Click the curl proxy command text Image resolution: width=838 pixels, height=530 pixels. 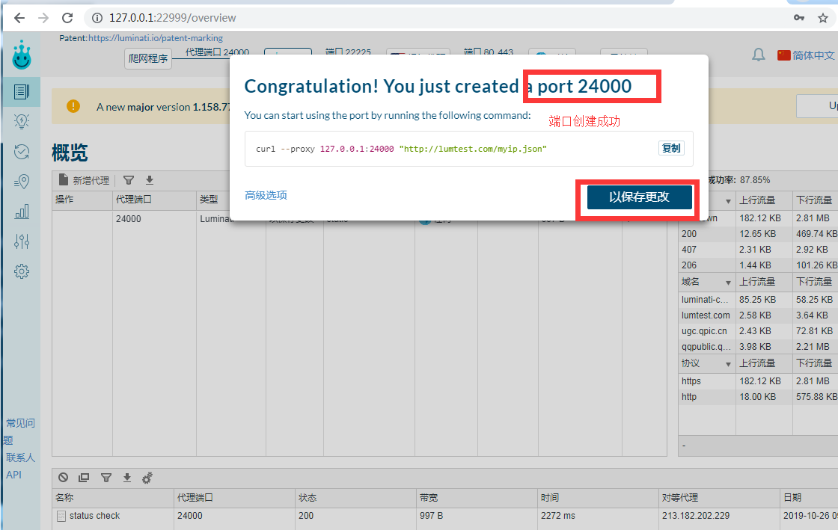pos(401,149)
